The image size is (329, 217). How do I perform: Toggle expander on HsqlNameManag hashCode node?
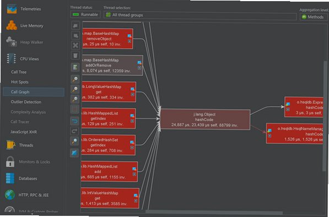(269, 136)
